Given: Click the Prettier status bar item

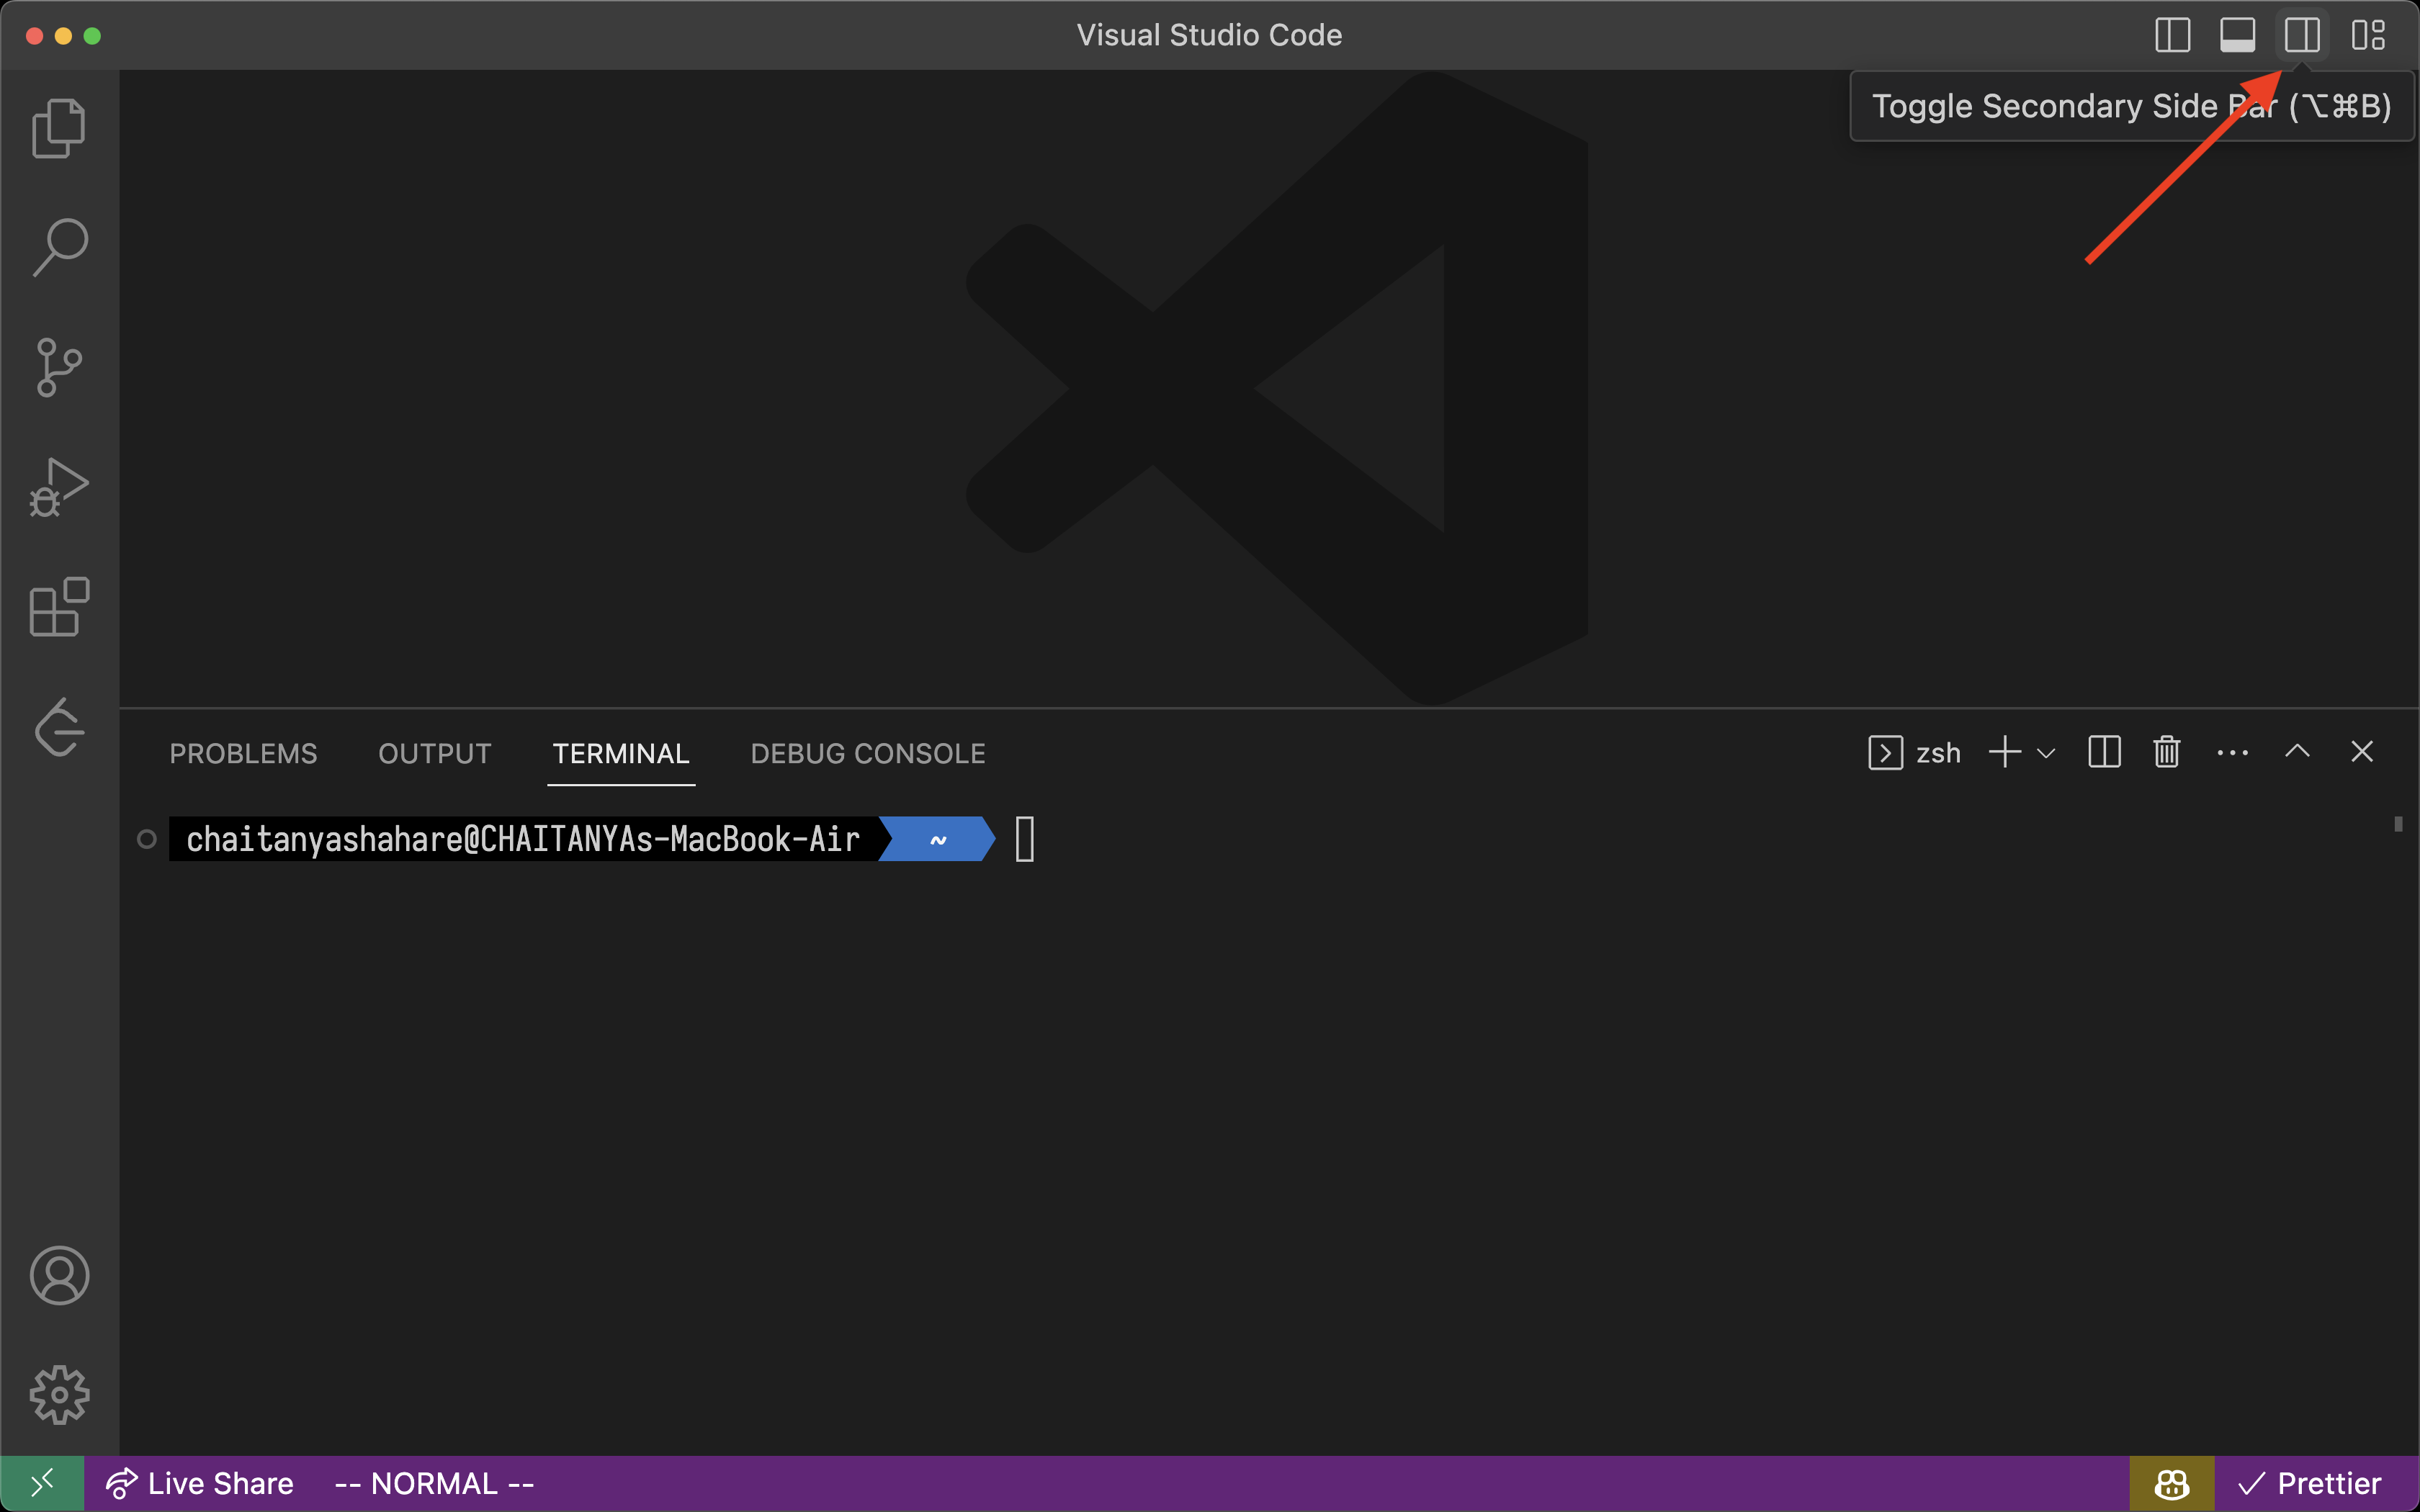Looking at the screenshot, I should point(2309,1484).
